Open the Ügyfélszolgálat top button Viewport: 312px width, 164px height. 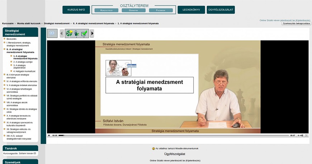[221, 10]
